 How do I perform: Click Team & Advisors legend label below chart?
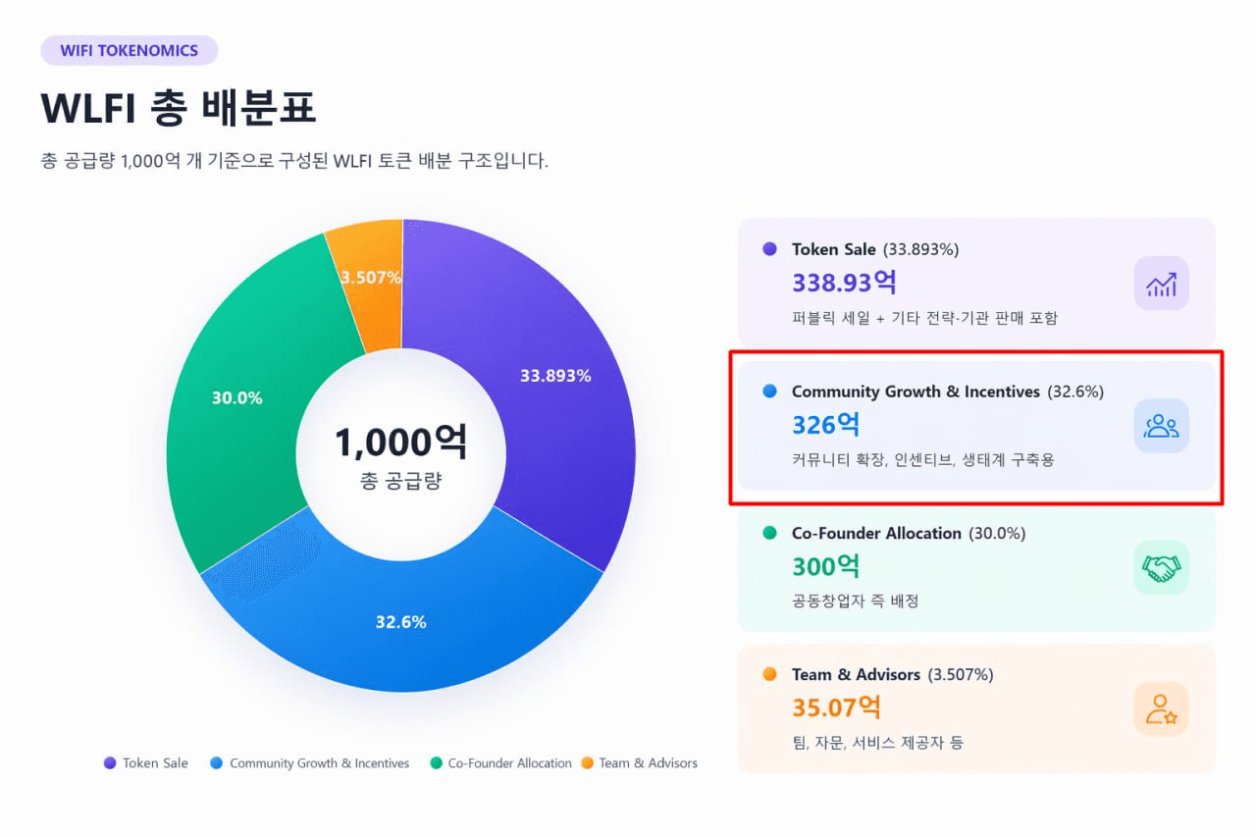[649, 762]
